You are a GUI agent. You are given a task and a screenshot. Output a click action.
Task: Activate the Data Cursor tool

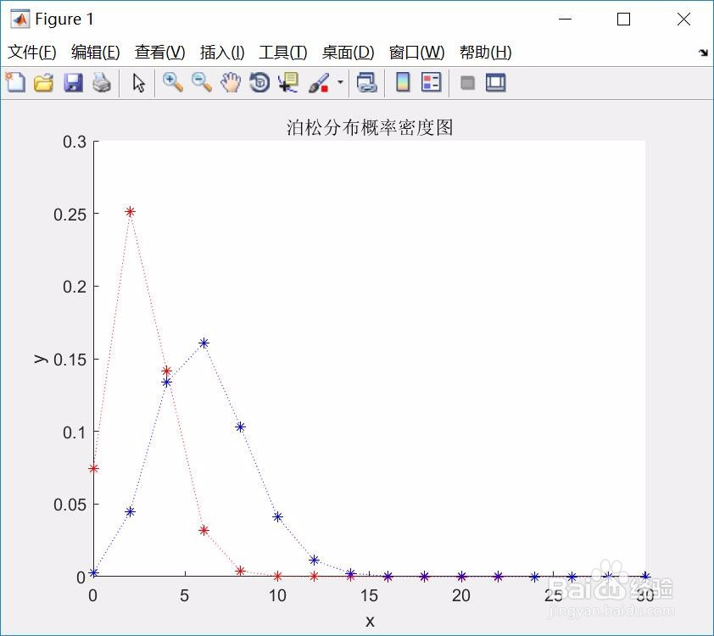tap(287, 82)
